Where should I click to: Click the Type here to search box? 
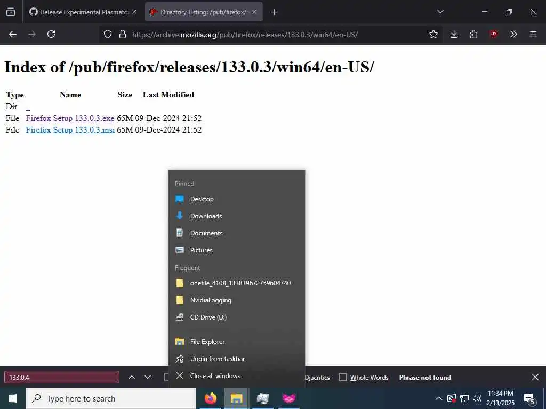point(111,398)
